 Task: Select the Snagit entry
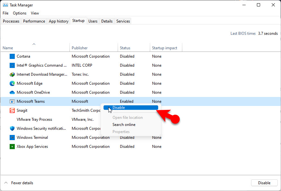coord(22,110)
